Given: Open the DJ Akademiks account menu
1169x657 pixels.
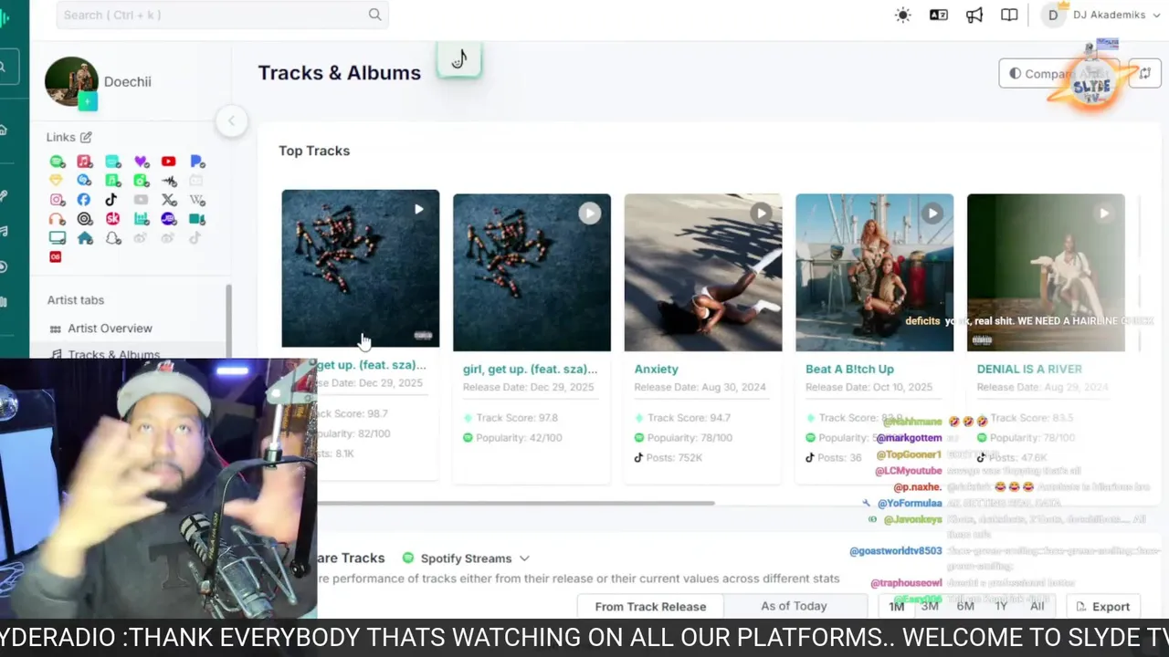Looking at the screenshot, I should tap(1101, 15).
